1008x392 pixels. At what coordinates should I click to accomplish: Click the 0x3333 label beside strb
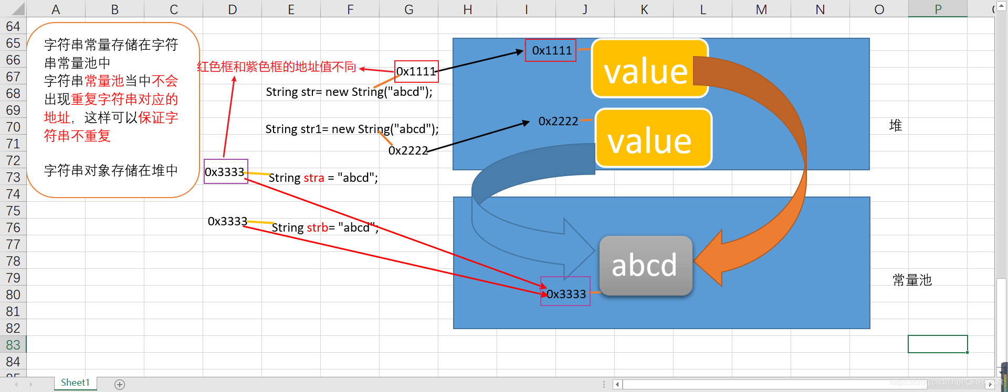coord(227,221)
